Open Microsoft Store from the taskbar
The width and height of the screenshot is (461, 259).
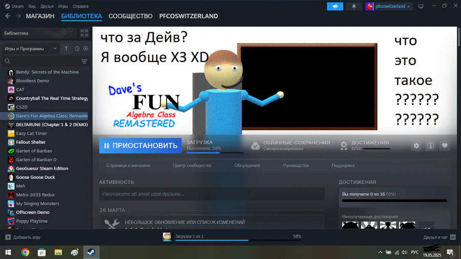point(42,252)
